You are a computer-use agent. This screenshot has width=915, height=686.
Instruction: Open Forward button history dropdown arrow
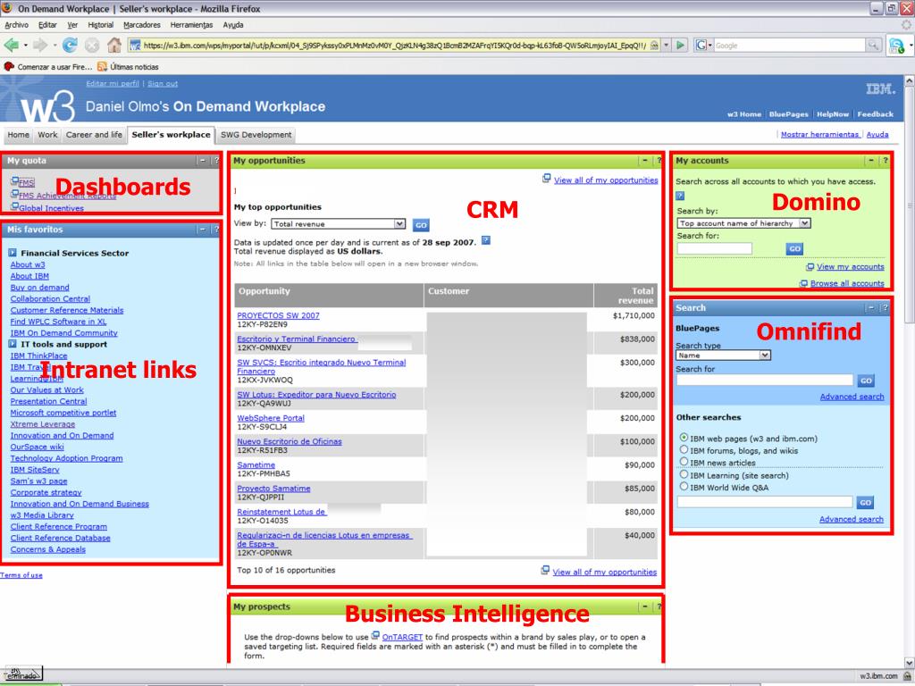[55, 45]
